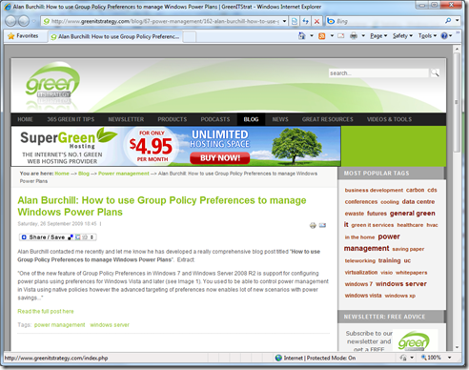The image size is (469, 370).
Task: Click the power management tag below article
Action: coord(59,325)
